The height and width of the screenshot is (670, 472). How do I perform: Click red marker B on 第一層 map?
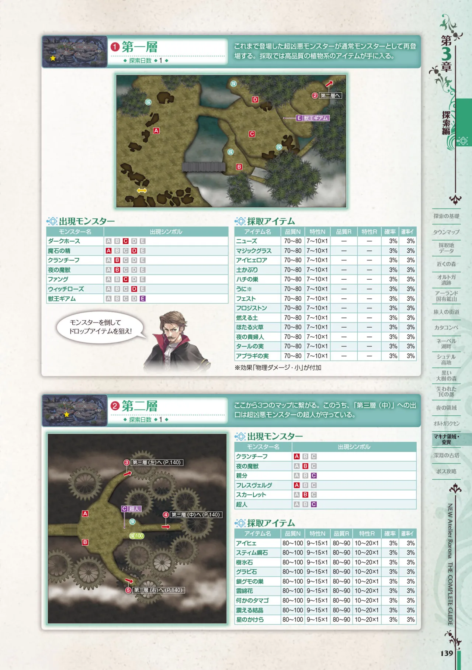(239, 167)
